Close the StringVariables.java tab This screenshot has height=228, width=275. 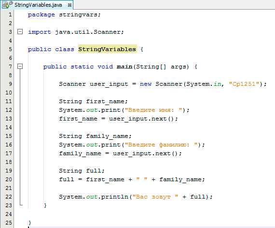tap(69, 5)
